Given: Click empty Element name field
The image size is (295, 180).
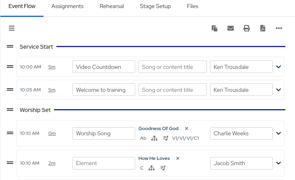Looking at the screenshot, I should (x=103, y=163).
